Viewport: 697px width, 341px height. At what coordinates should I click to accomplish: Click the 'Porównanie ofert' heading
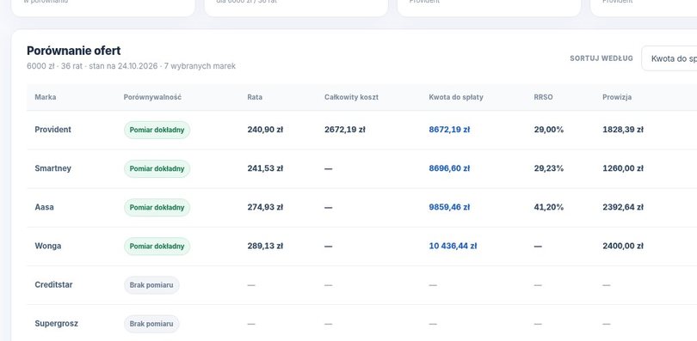74,51
